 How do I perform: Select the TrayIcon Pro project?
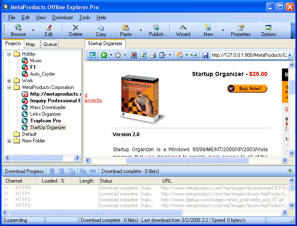pyautogui.click(x=46, y=121)
